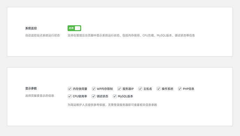
Task: Click the 调试状态 label text
Action: (x=102, y=96)
